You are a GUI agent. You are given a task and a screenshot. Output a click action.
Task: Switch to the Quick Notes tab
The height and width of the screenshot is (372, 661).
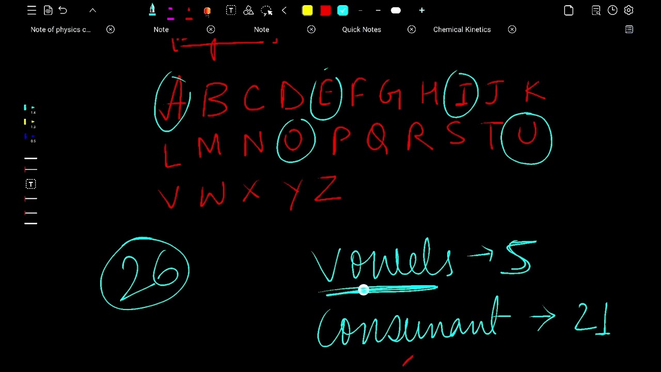[361, 29]
